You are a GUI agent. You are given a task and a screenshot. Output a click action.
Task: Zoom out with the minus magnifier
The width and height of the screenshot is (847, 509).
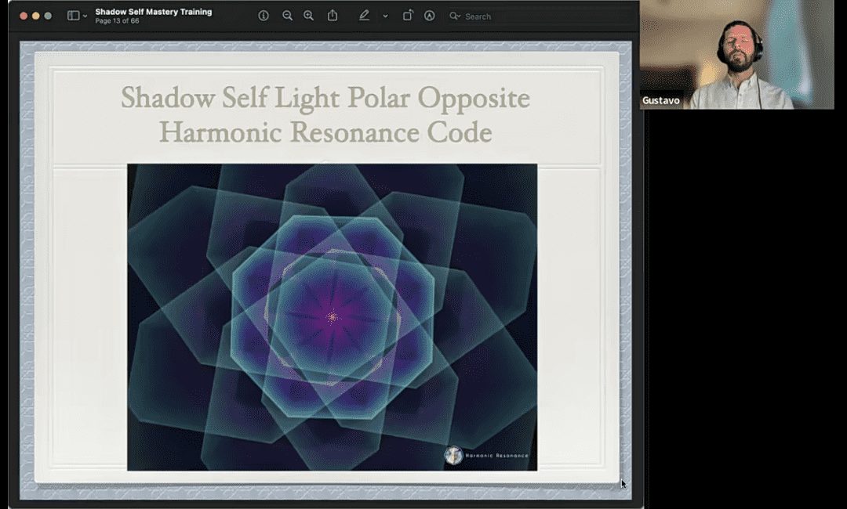pyautogui.click(x=287, y=16)
